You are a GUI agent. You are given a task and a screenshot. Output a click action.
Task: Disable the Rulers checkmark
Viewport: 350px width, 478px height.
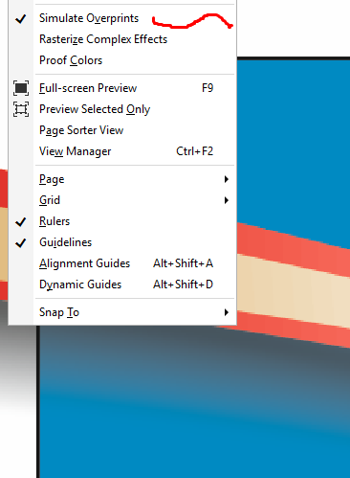(x=21, y=221)
